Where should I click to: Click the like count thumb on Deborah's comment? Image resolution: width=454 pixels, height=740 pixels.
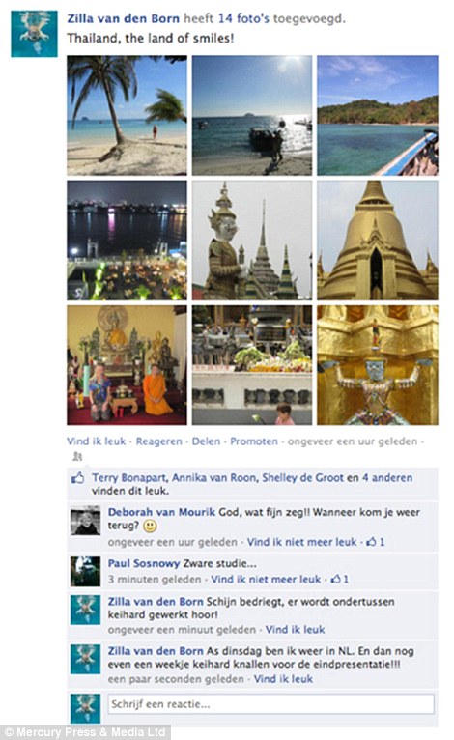click(x=372, y=542)
